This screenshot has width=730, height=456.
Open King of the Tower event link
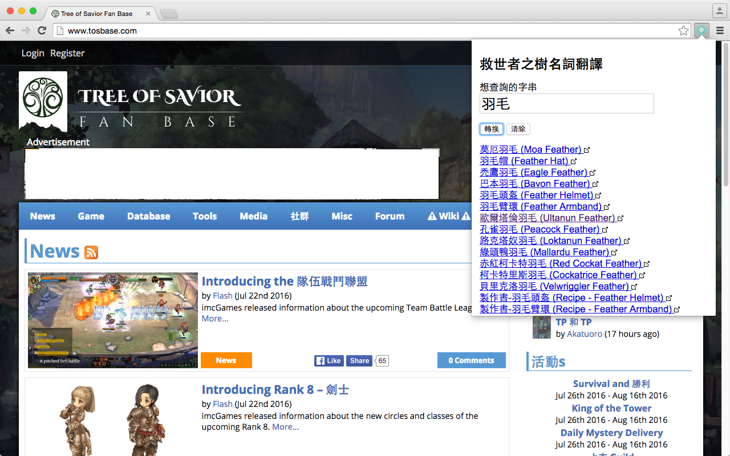[x=611, y=408]
